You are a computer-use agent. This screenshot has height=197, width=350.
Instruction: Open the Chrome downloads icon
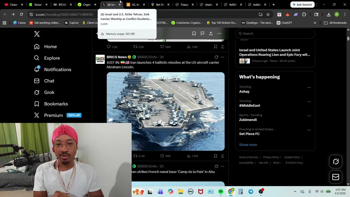pyautogui.click(x=329, y=15)
